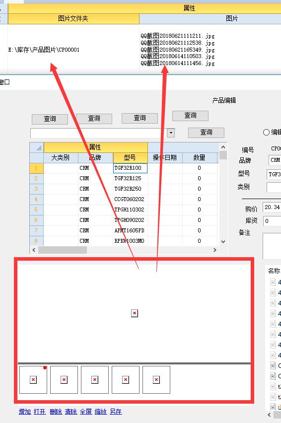
Task: Click the 购价 input field showing 20.34
Action: (x=272, y=207)
